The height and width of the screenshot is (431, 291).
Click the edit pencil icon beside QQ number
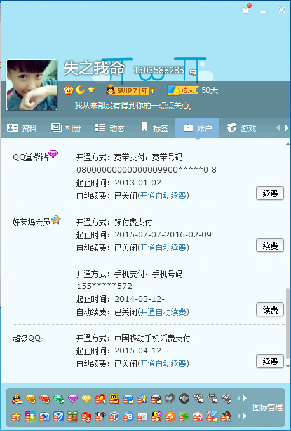[193, 73]
